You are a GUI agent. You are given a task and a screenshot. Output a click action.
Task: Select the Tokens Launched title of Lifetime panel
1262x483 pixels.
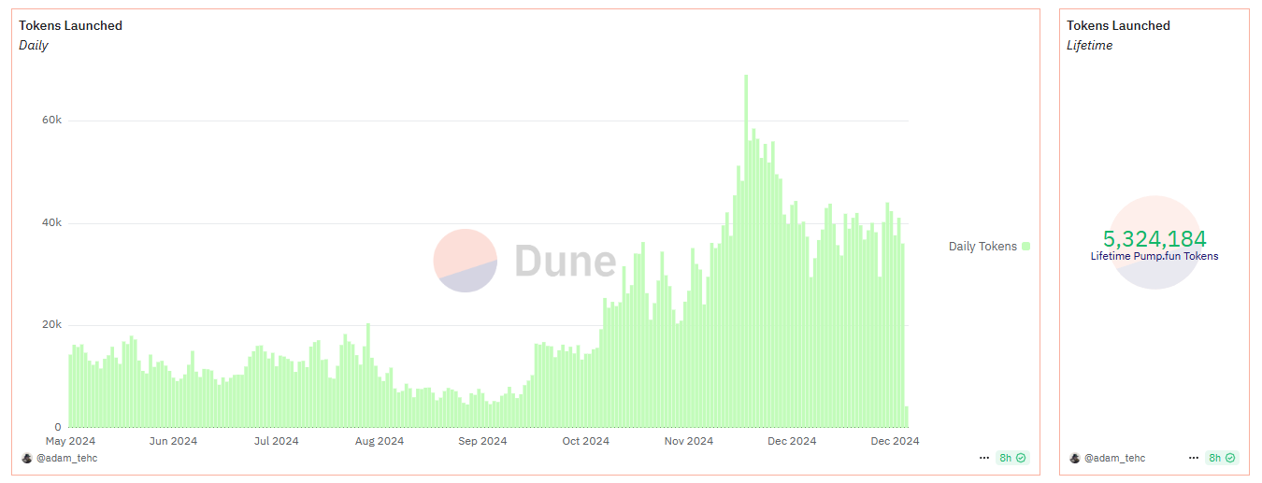pyautogui.click(x=1119, y=25)
